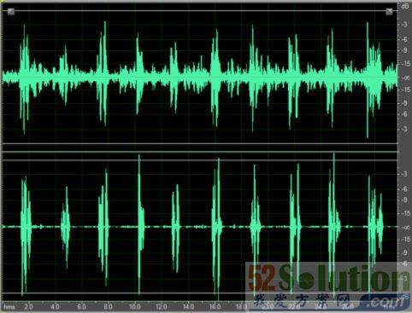Click the -3 dB mark atop upper channel ruler
Viewport: 412px width, 313px height.
[x=404, y=25]
